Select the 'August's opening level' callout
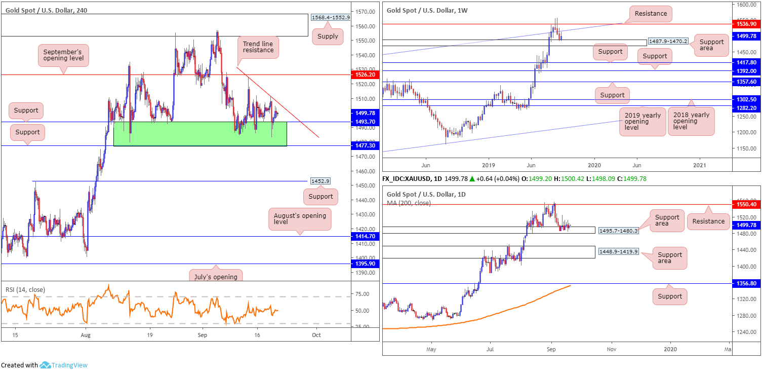762x373 pixels. pos(300,219)
